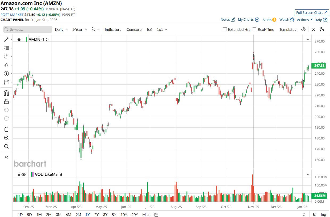Viewport: 330px width, 217px height.
Task: Toggle VOL indicator visibility eye icon
Action: 23,175
